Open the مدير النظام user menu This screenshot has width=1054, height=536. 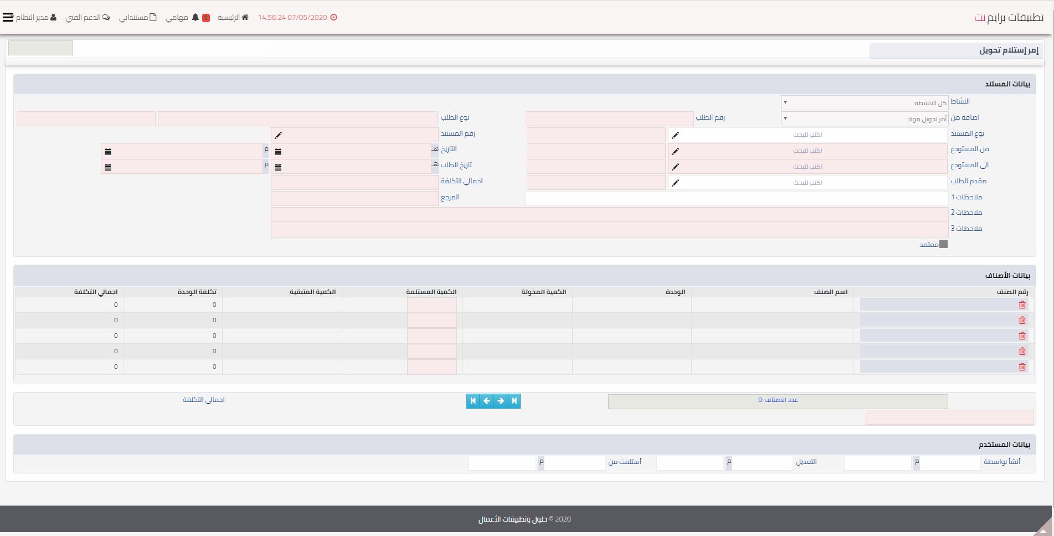[36, 17]
